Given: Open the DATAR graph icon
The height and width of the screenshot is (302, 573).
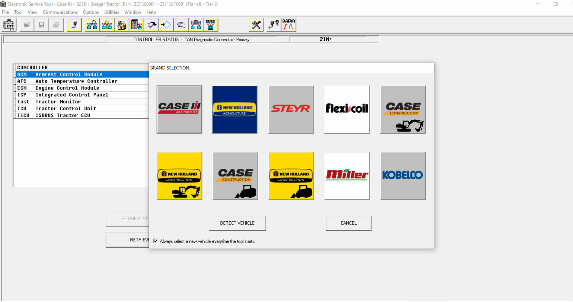Looking at the screenshot, I should pyautogui.click(x=289, y=25).
